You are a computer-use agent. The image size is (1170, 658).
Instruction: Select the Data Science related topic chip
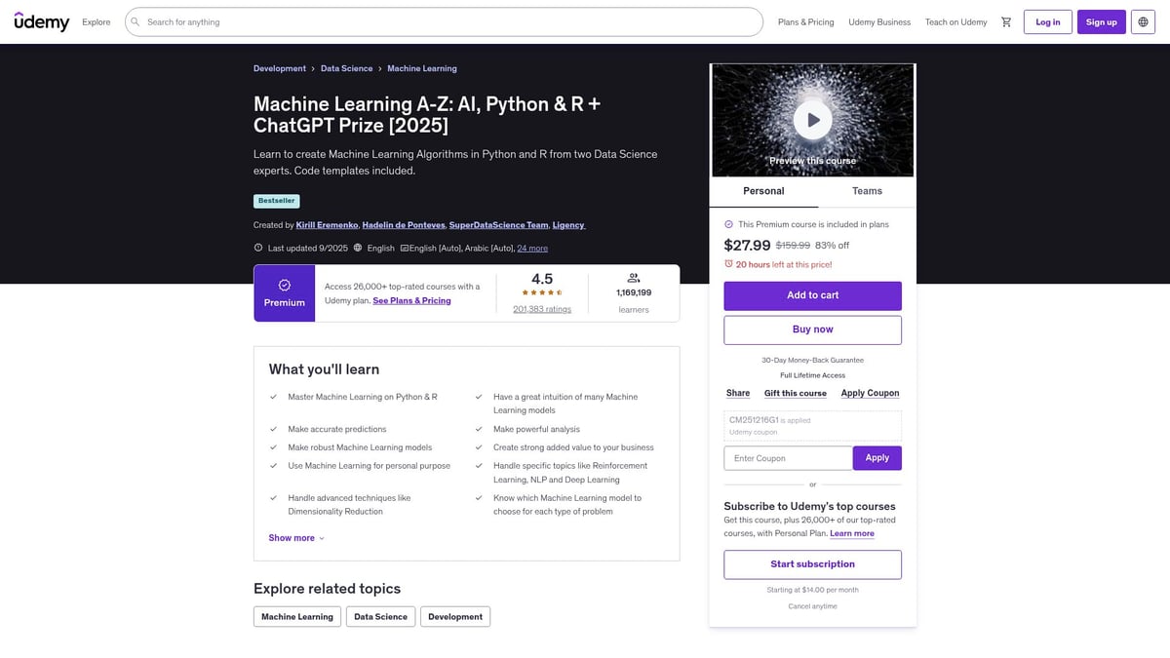[x=380, y=616]
